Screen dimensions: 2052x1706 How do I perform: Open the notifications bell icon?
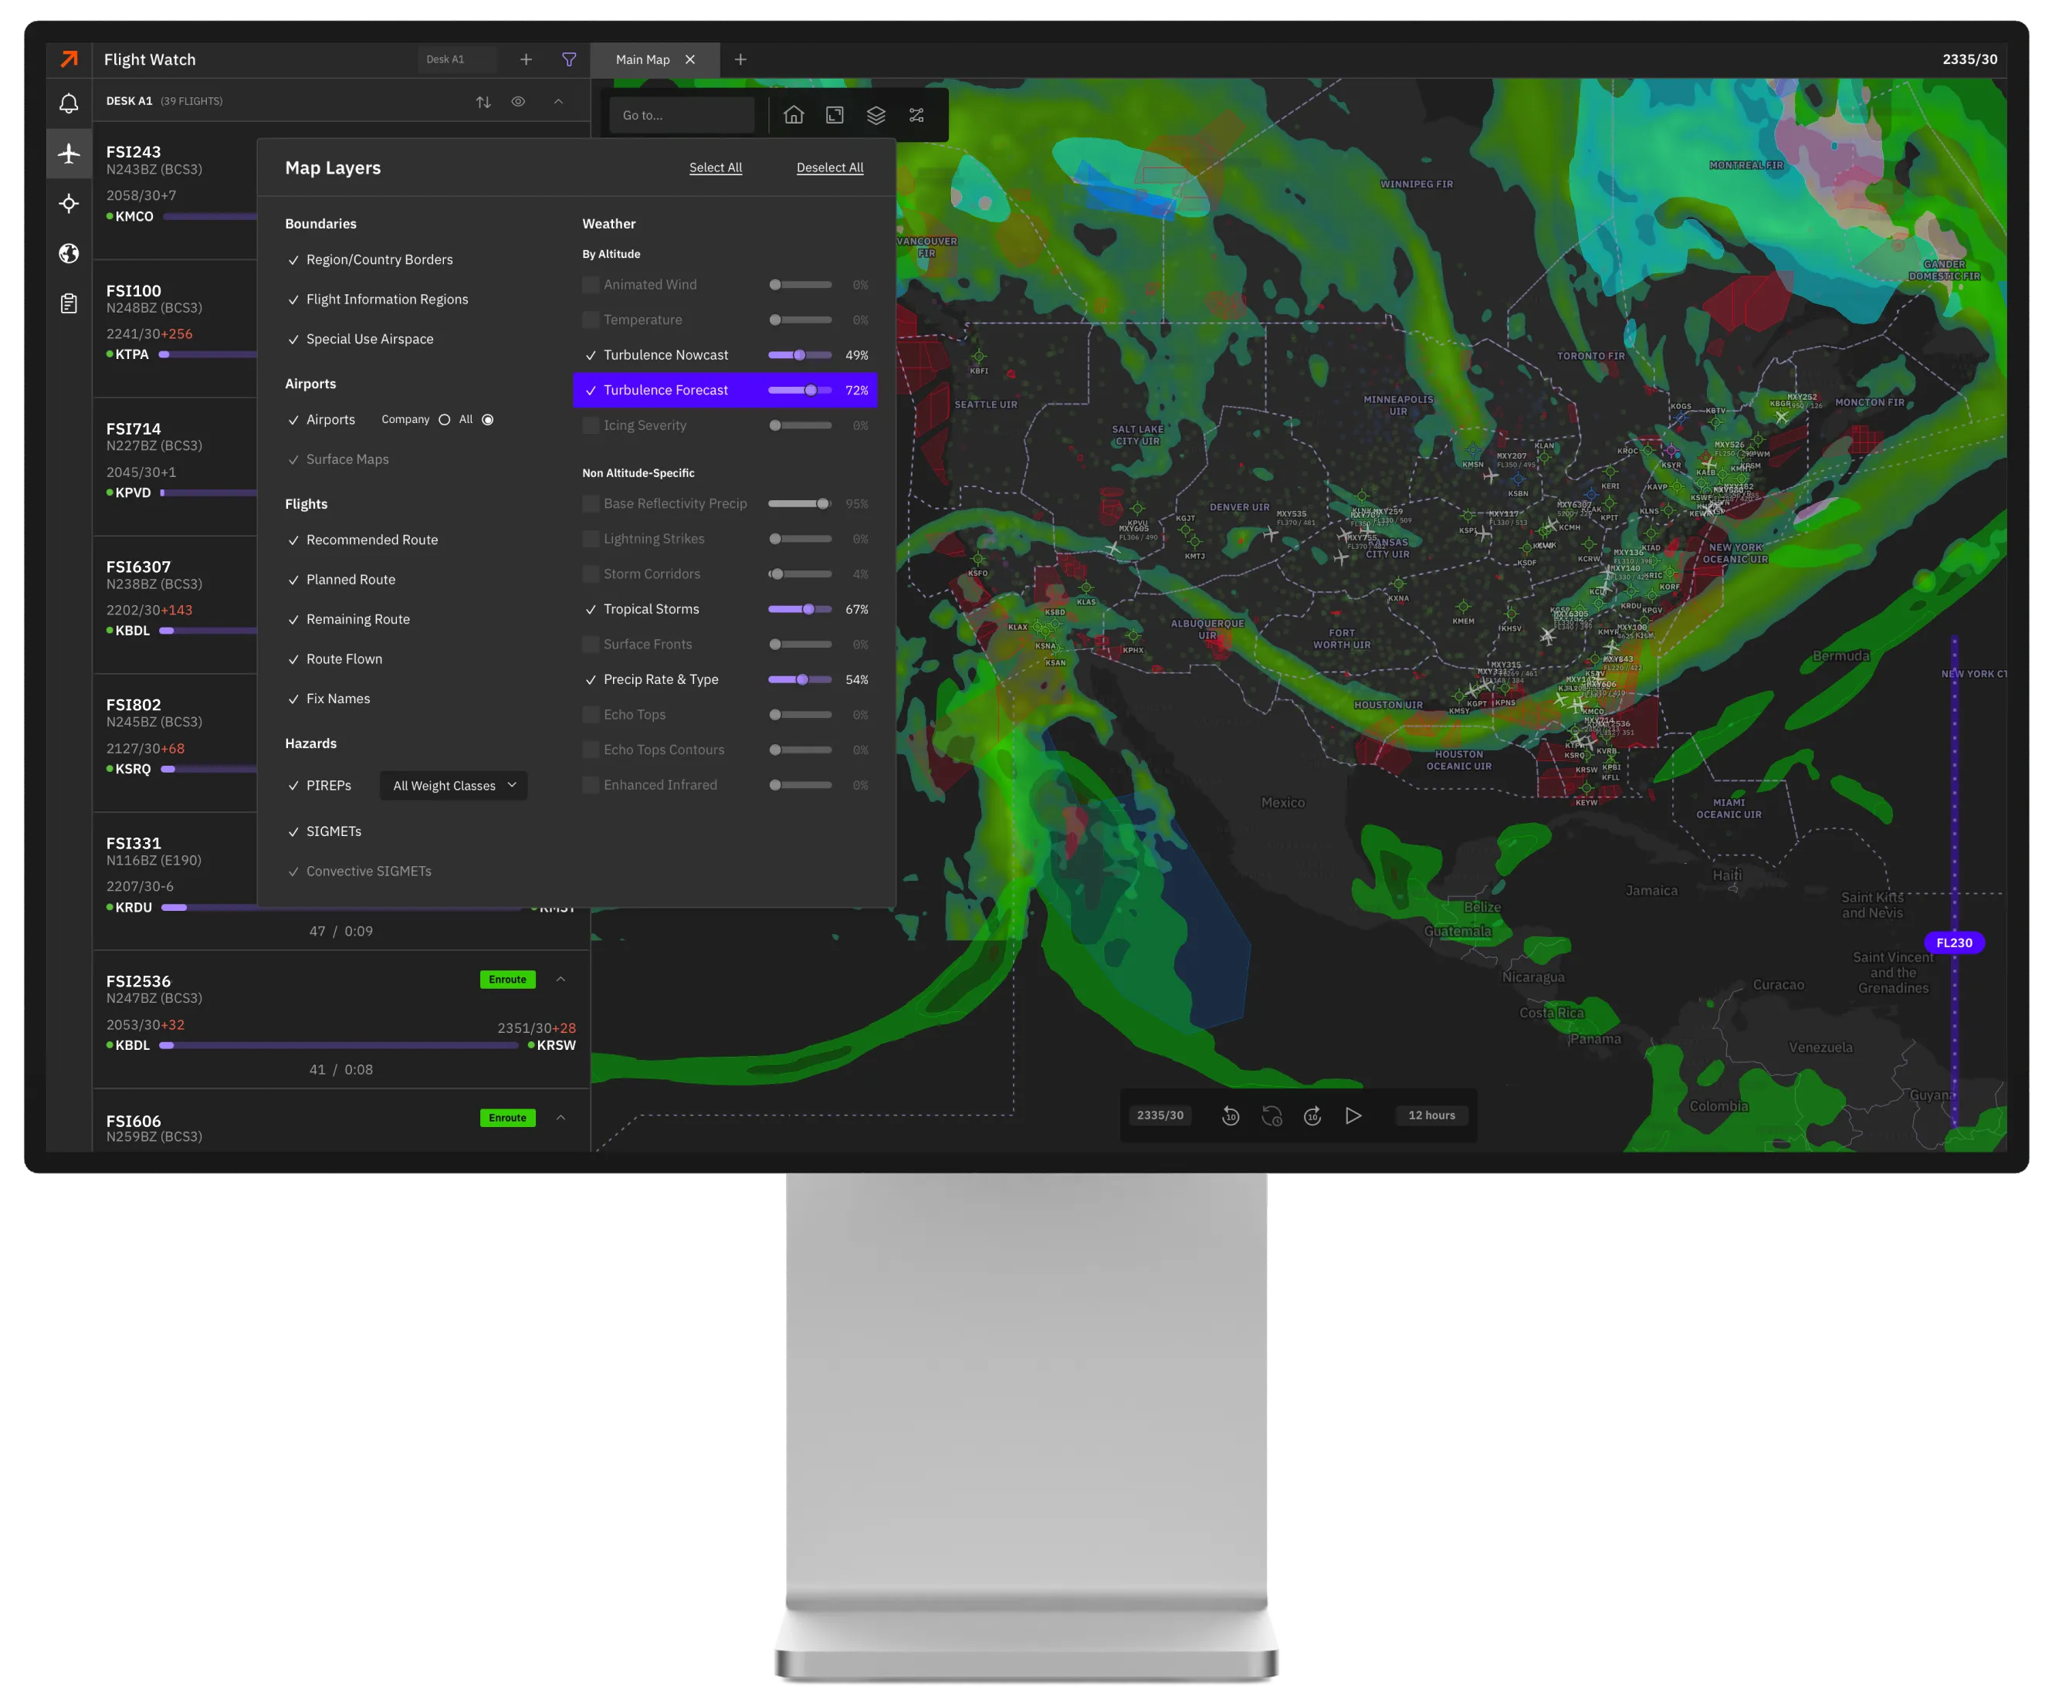click(x=69, y=103)
